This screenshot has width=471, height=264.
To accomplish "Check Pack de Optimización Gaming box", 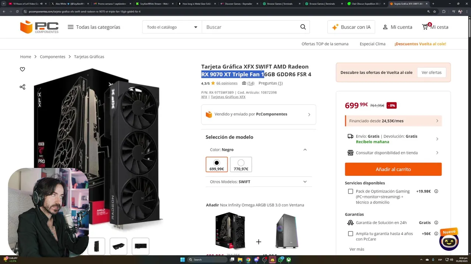I will coord(350,191).
